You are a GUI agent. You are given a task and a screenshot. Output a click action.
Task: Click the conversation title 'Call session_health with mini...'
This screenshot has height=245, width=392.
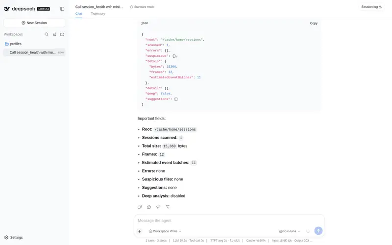99,7
